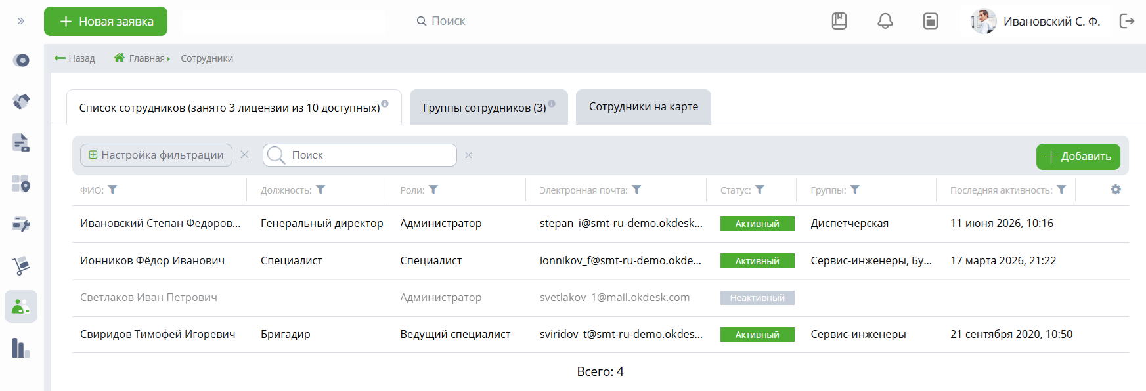The height and width of the screenshot is (391, 1146).
Task: Clear filter settings with the X
Action: (x=244, y=155)
